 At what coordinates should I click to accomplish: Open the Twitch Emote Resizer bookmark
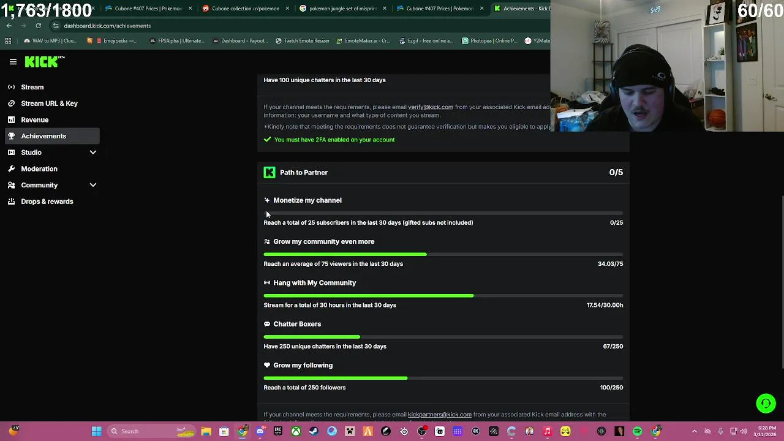coord(303,41)
